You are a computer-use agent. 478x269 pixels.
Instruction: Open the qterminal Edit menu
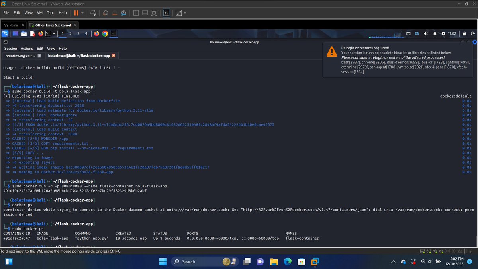coord(40,48)
